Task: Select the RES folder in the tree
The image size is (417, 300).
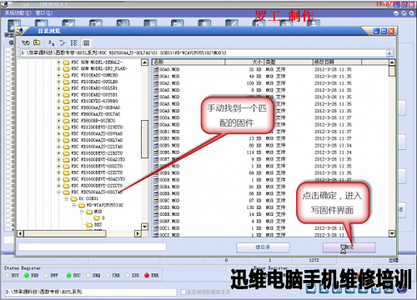Action: [x=98, y=225]
